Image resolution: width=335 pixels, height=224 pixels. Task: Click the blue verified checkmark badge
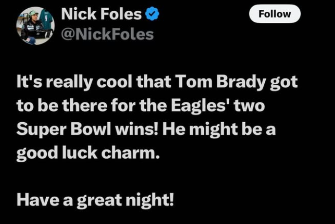(152, 14)
